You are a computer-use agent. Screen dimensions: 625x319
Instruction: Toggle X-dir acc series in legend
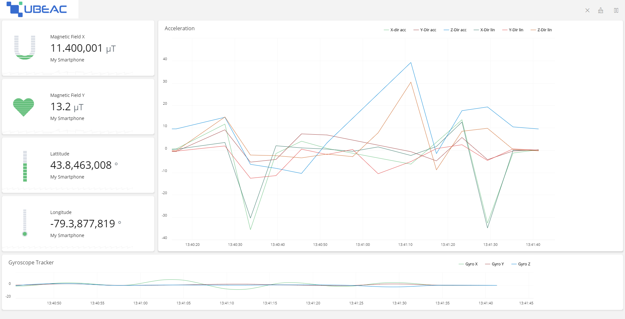click(395, 30)
